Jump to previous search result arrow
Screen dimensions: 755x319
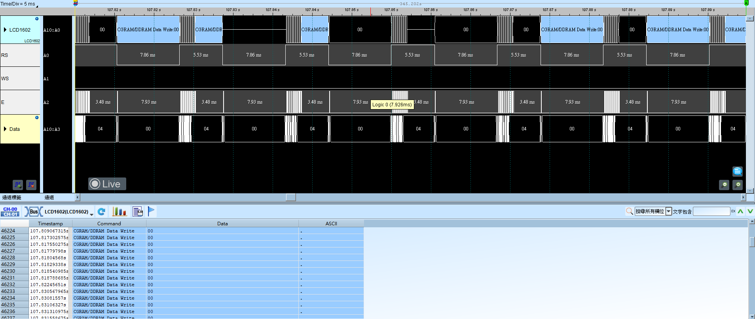click(740, 211)
